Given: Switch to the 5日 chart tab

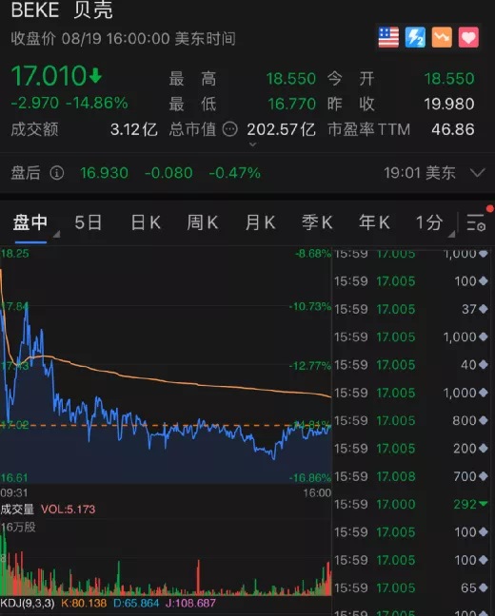Looking at the screenshot, I should tap(89, 222).
